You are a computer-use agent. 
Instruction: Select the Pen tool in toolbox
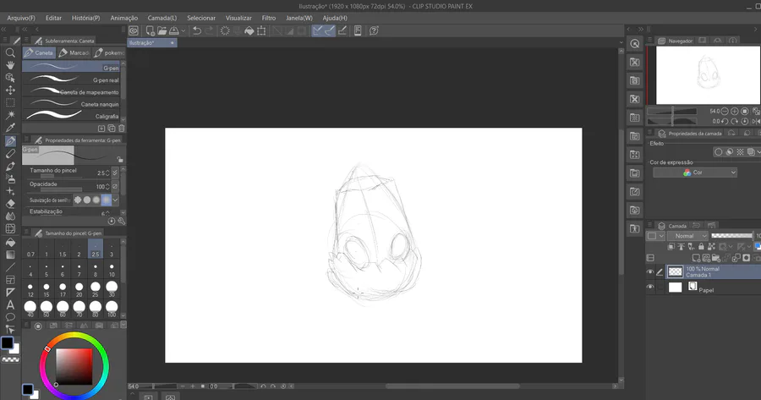tap(9, 141)
